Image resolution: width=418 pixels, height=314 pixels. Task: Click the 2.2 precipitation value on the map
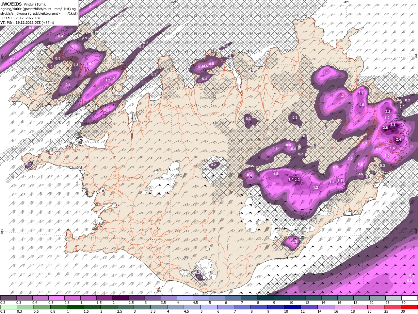click(388, 112)
